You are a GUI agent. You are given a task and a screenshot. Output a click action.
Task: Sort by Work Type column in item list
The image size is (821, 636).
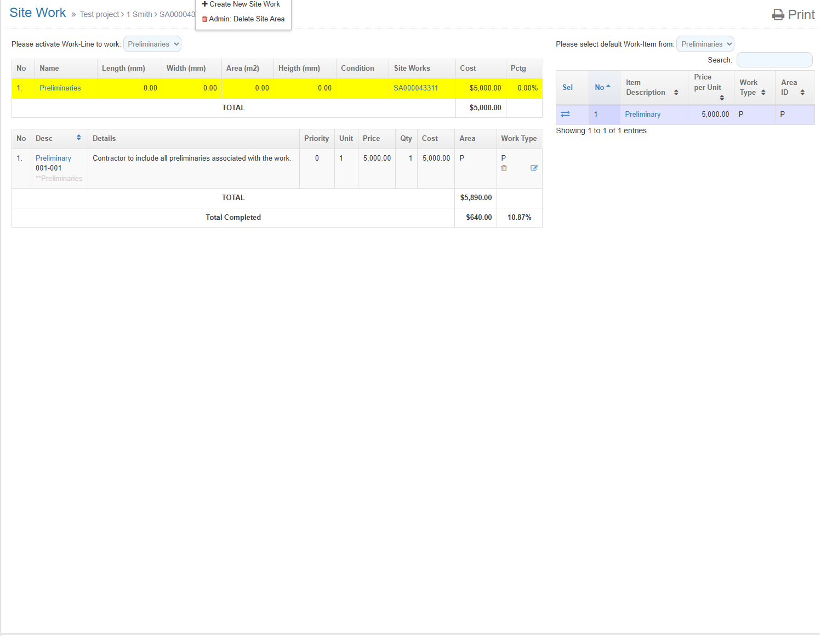[x=763, y=93]
